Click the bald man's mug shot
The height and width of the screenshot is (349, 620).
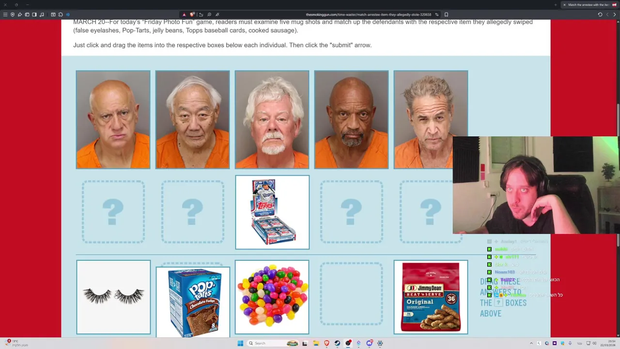[x=113, y=120]
